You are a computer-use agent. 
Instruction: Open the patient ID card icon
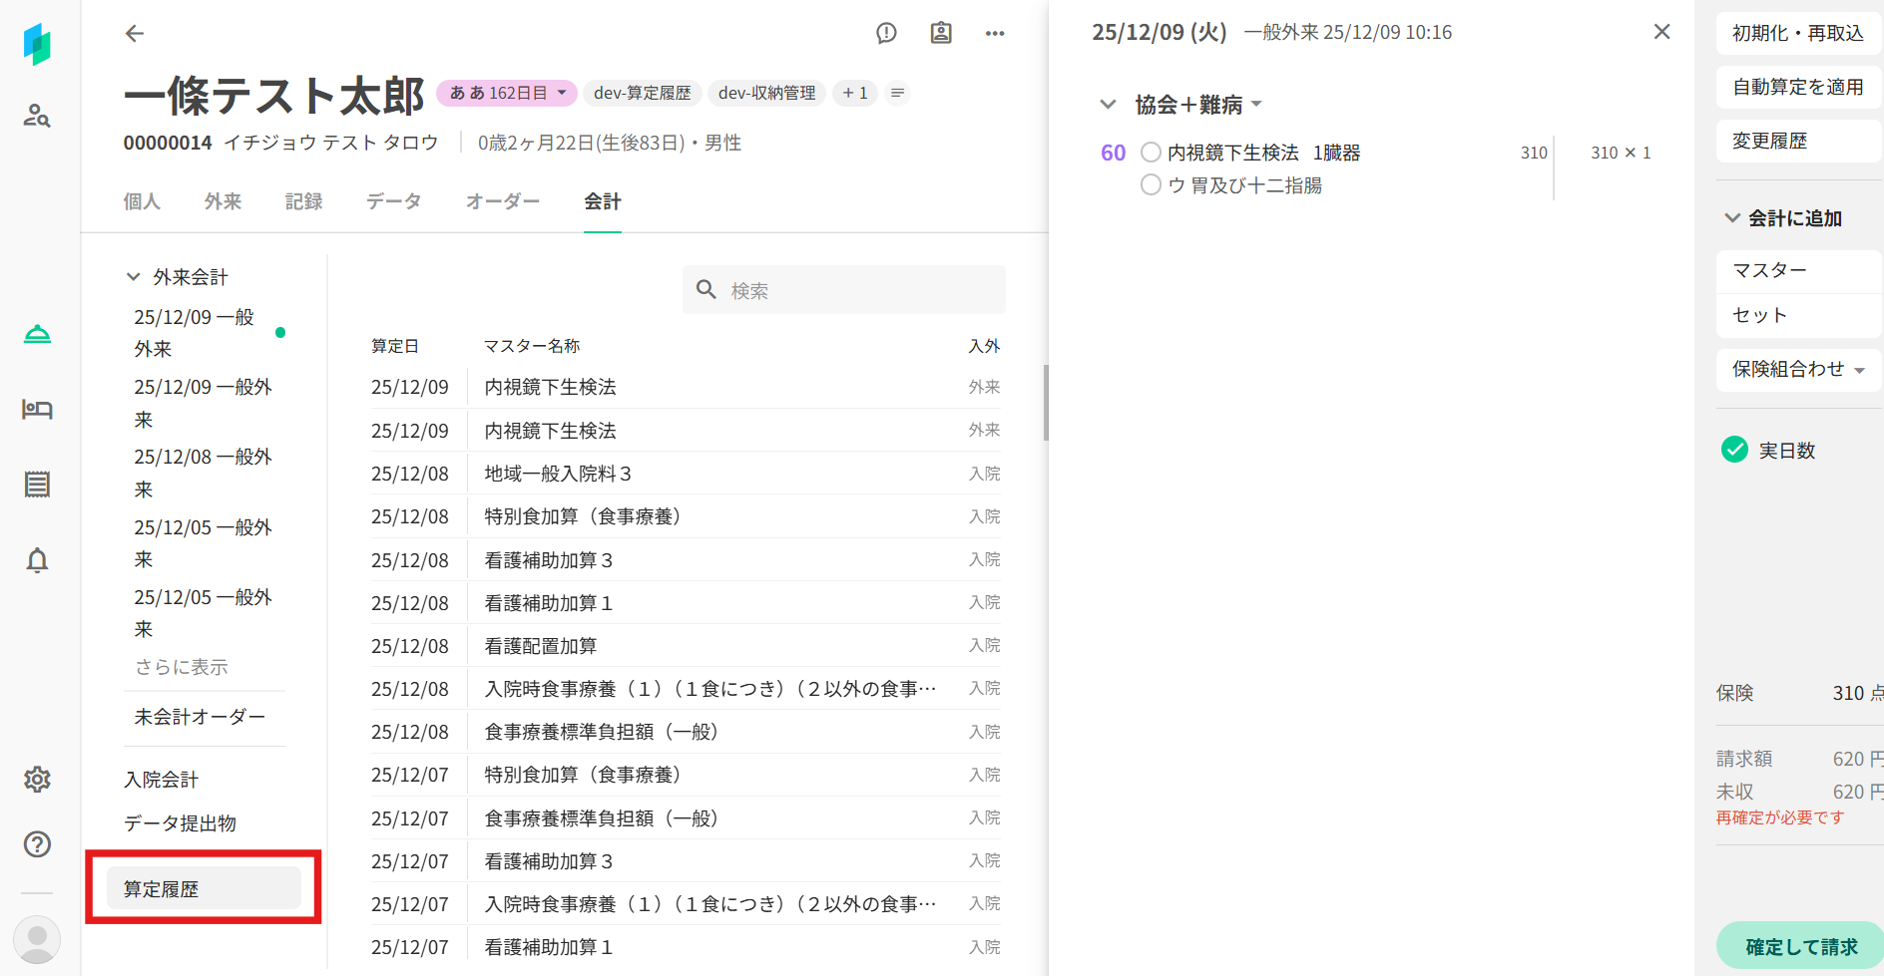[x=940, y=34]
